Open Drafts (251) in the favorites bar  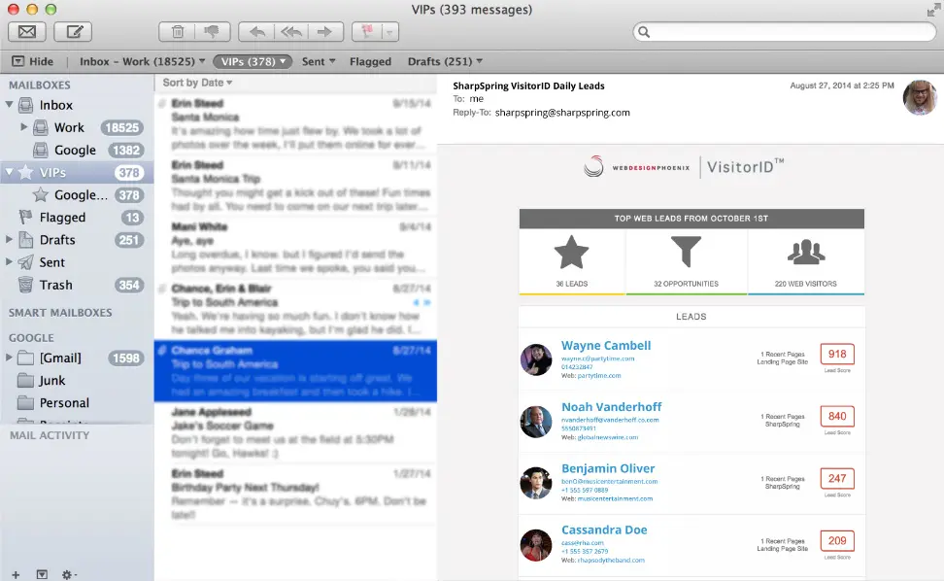coord(445,61)
